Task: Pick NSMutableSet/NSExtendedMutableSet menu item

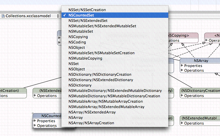Action: (x=102, y=26)
